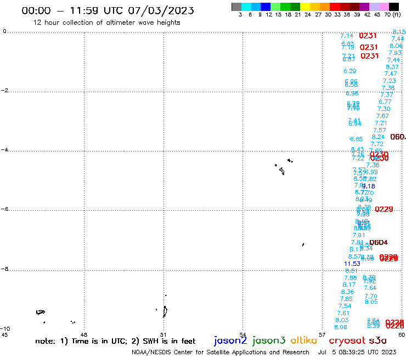The width and height of the screenshot is (406, 357).
Task: Click the wave height value '8.17'
Action: (349, 285)
